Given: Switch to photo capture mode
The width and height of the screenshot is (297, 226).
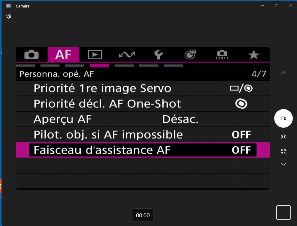Looking at the screenshot, I should tap(284, 137).
